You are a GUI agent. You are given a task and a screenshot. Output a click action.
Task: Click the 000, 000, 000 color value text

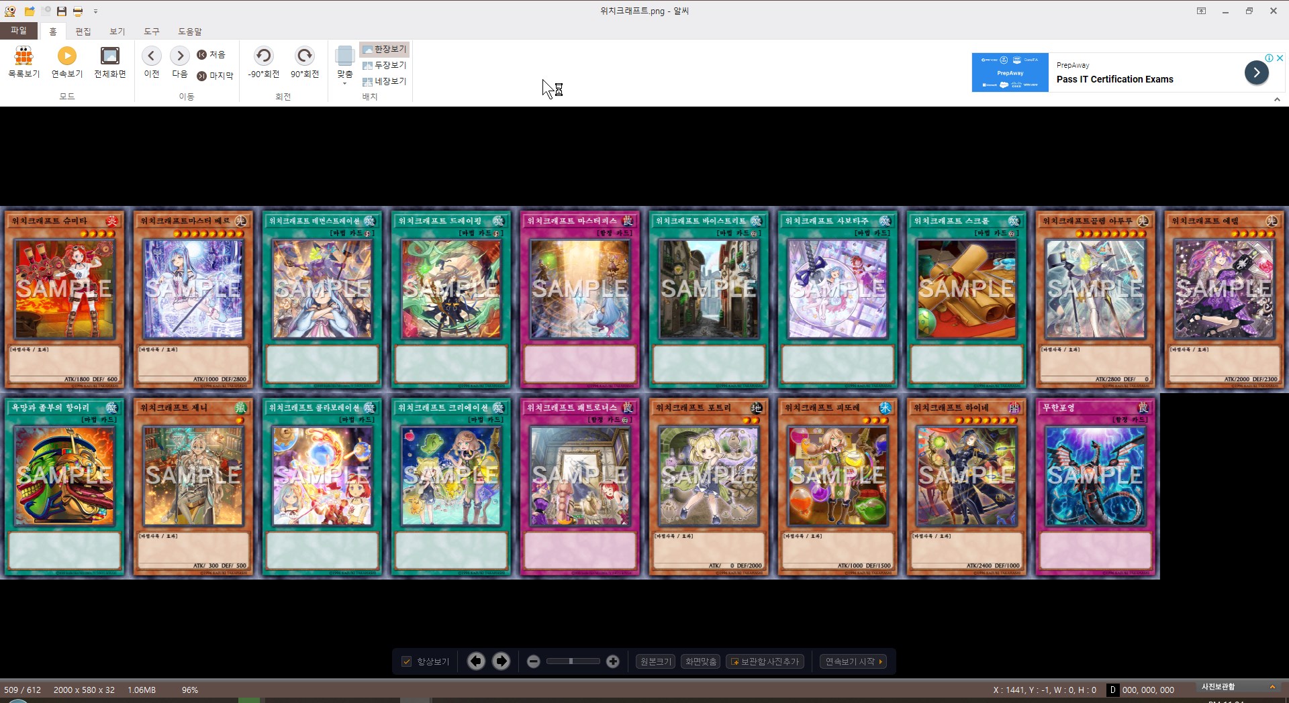coord(1148,690)
